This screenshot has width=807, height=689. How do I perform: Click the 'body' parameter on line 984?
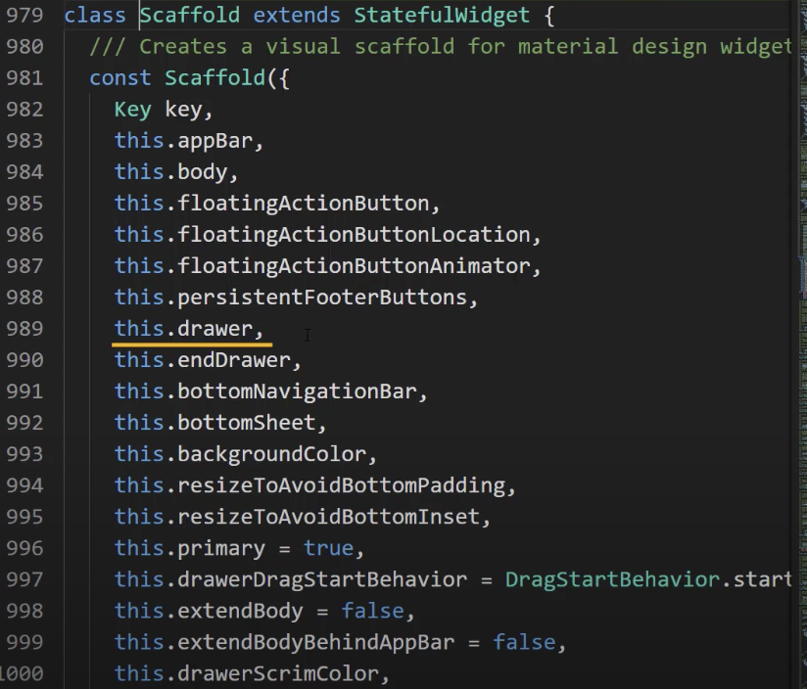pos(203,172)
